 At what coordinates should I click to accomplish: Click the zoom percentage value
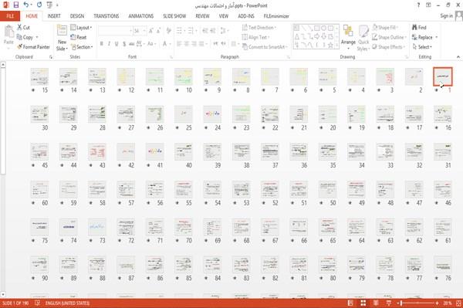pyautogui.click(x=448, y=303)
